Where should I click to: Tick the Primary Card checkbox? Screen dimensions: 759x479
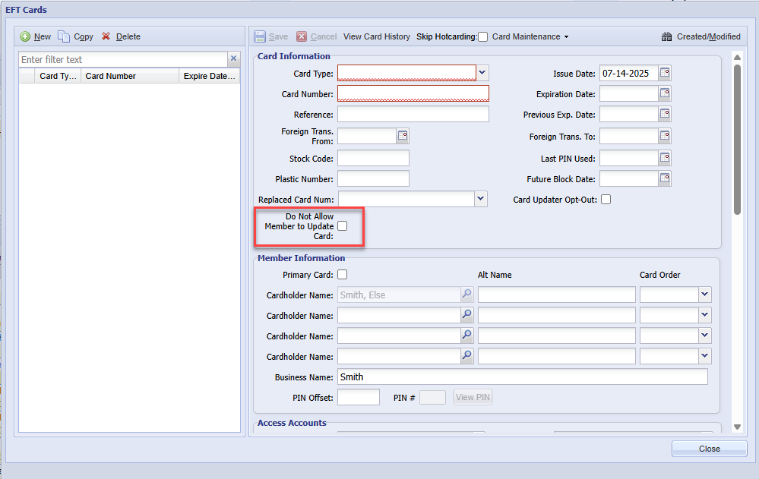(x=343, y=275)
